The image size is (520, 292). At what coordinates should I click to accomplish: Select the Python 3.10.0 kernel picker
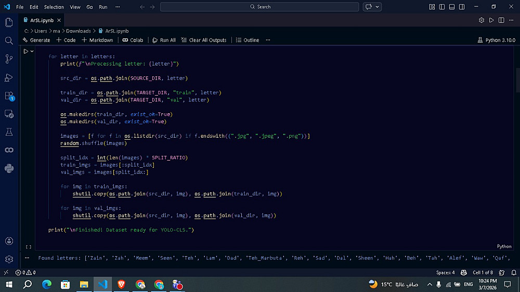496,40
